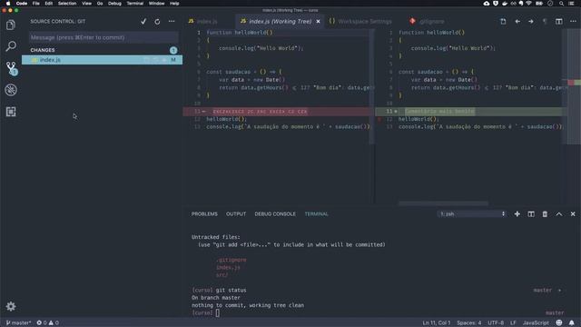Switch to the PROBLEMS panel tab

(204, 214)
